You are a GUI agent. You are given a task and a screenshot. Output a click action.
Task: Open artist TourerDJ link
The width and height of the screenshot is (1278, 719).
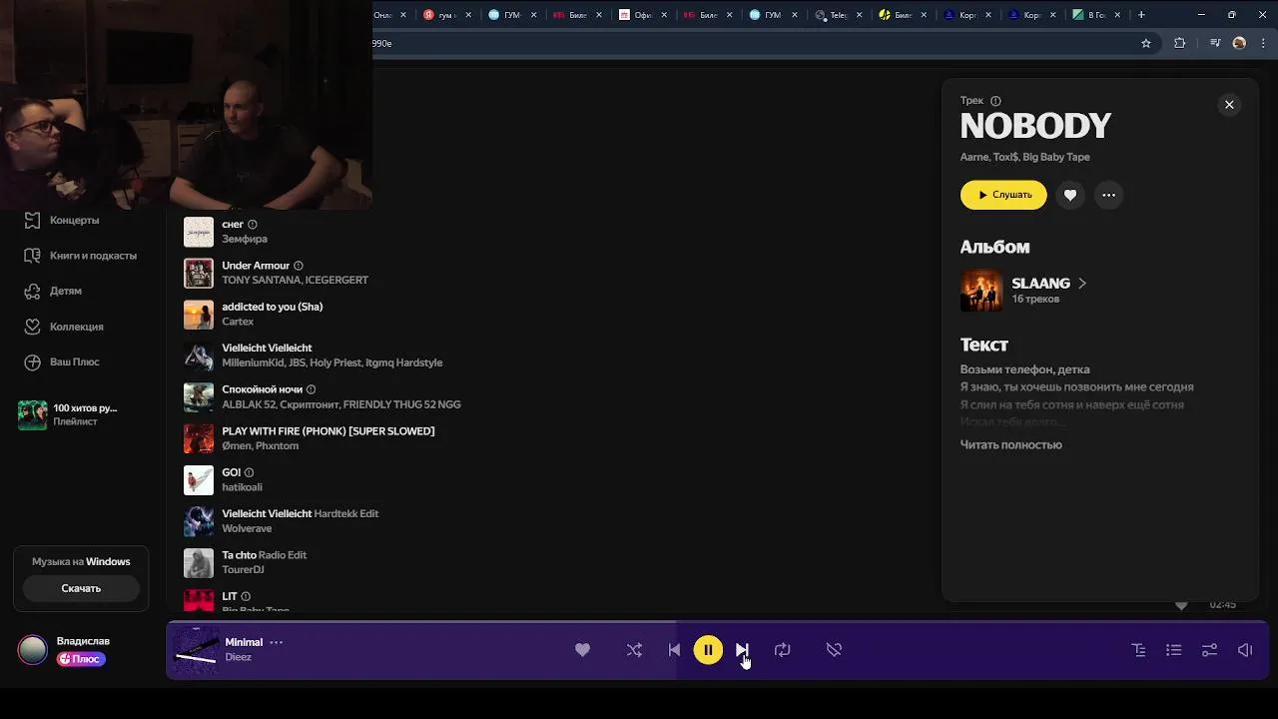243,570
